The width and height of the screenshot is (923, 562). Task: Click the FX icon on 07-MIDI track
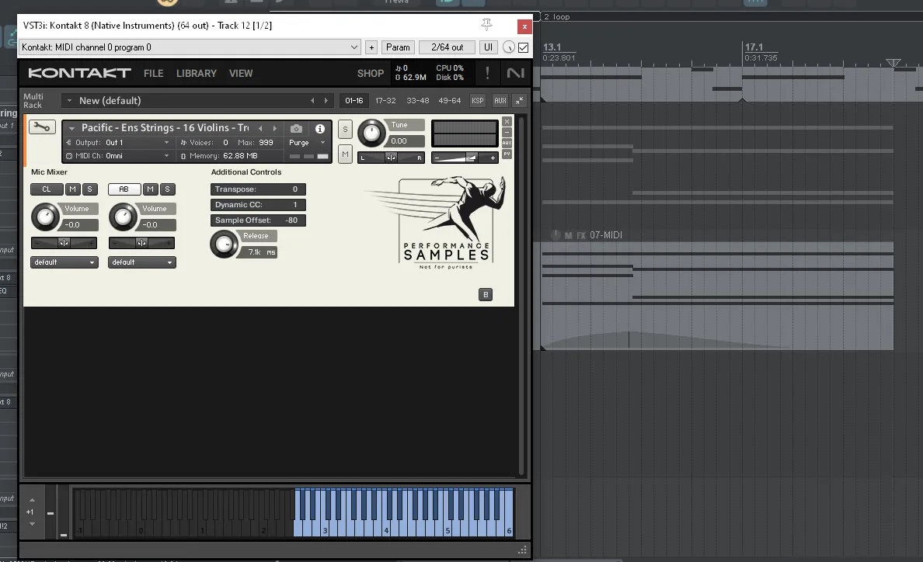tap(581, 235)
